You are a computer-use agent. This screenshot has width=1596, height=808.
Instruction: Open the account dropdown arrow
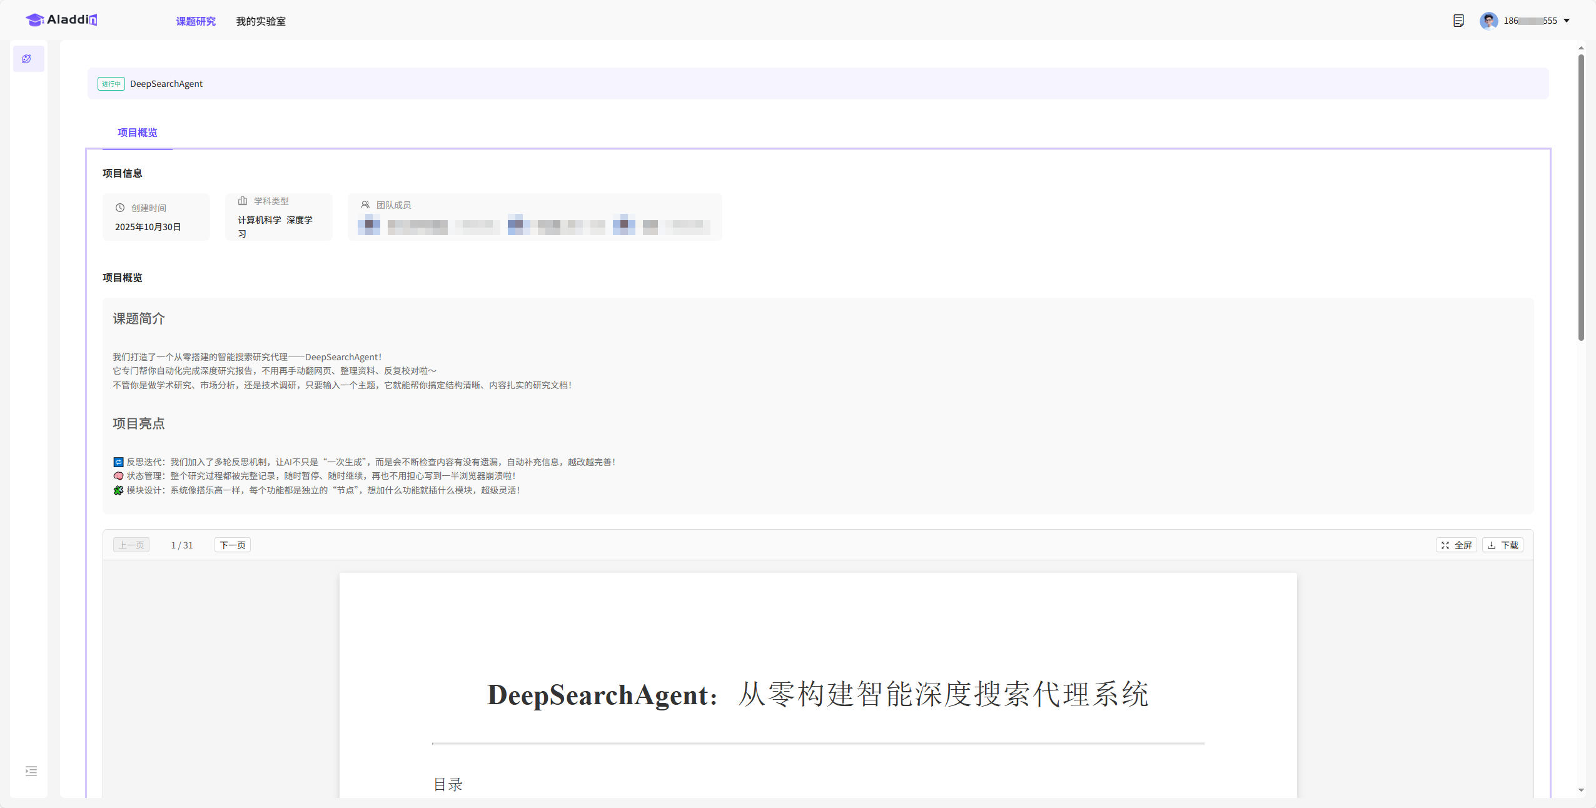pyautogui.click(x=1567, y=21)
